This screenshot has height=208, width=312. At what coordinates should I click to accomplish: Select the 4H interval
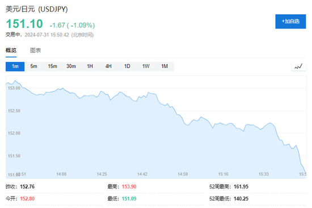(x=108, y=66)
